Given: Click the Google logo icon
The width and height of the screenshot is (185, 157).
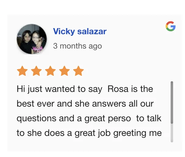Looking at the screenshot, I should (x=170, y=26).
